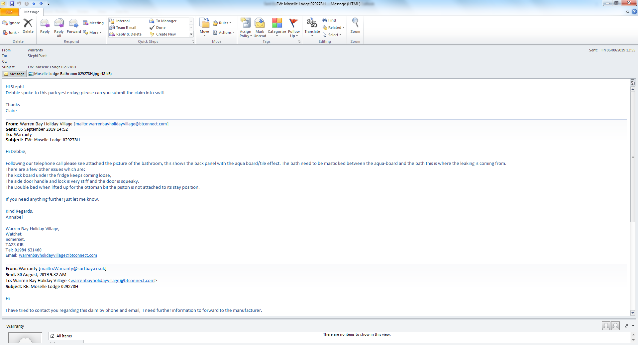
Task: Create New quick step
Action: point(163,34)
